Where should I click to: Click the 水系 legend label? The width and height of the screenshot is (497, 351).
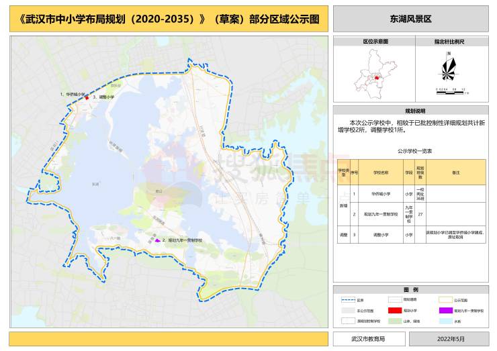[457, 321]
